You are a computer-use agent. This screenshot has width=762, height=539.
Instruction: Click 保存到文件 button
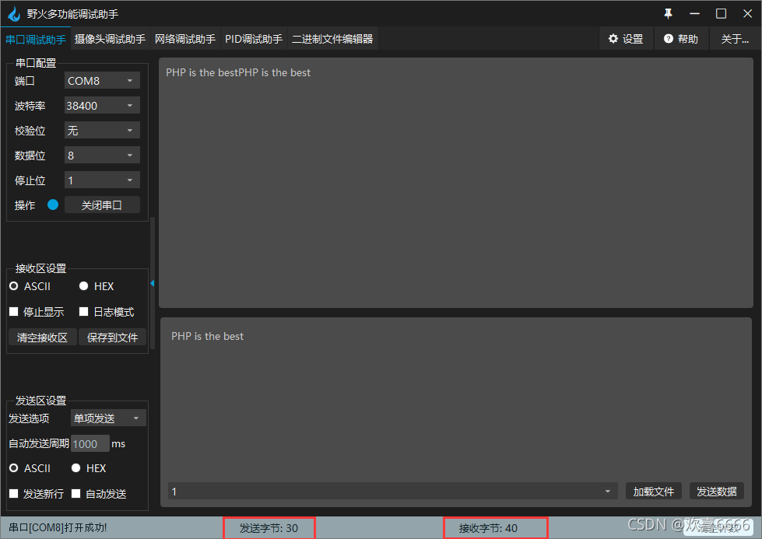tap(112, 337)
